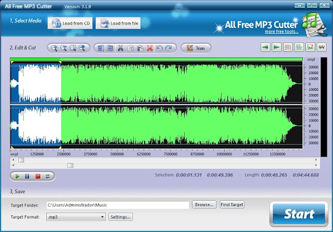Viewport: 333px width, 232px height.
Task: Click the 10000000 mark on the sample ruler
Action: 224,154
